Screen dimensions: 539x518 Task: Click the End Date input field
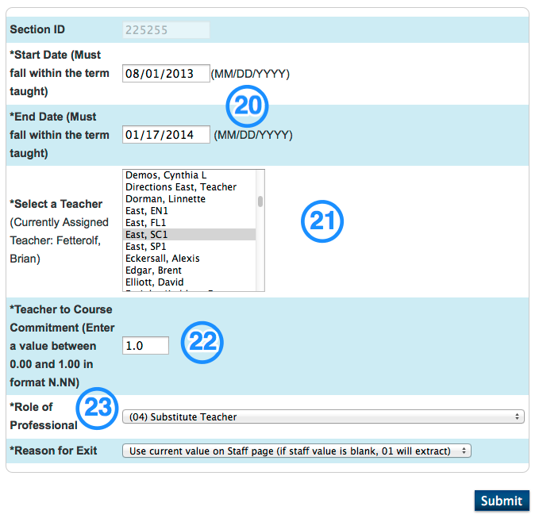click(166, 135)
